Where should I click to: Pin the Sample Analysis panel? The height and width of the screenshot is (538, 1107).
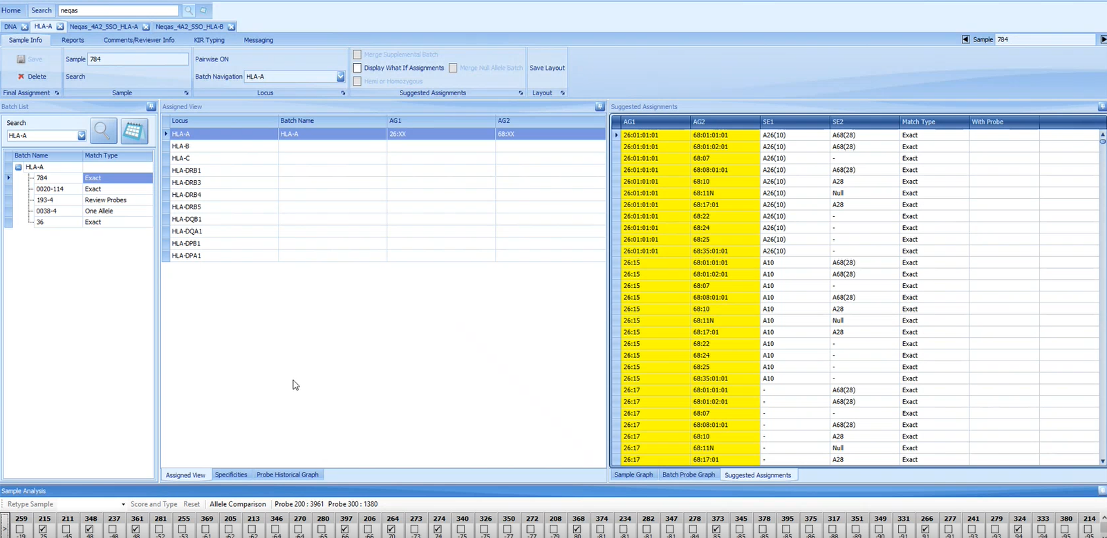[1102, 490]
